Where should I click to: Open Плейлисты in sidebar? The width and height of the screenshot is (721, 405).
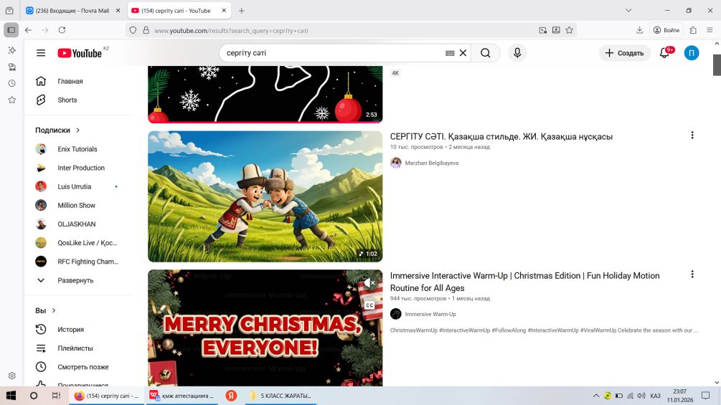tap(78, 348)
